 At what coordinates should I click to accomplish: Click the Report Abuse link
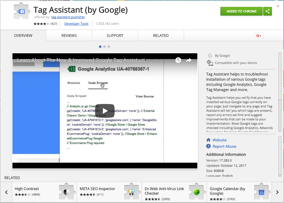[224, 146]
